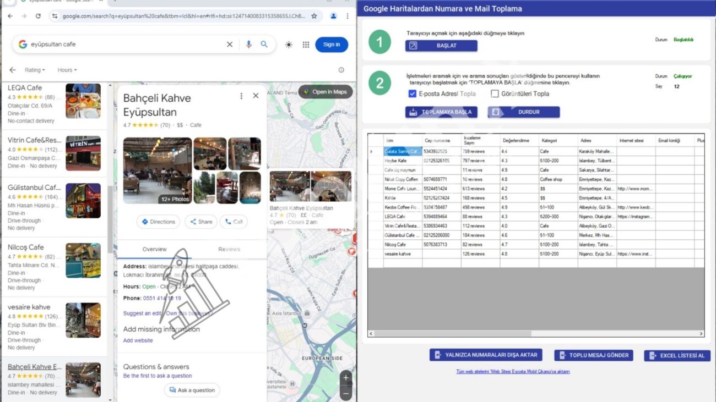Image resolution: width=716 pixels, height=402 pixels.
Task: Go back with the Chrome back arrow
Action: [10, 16]
